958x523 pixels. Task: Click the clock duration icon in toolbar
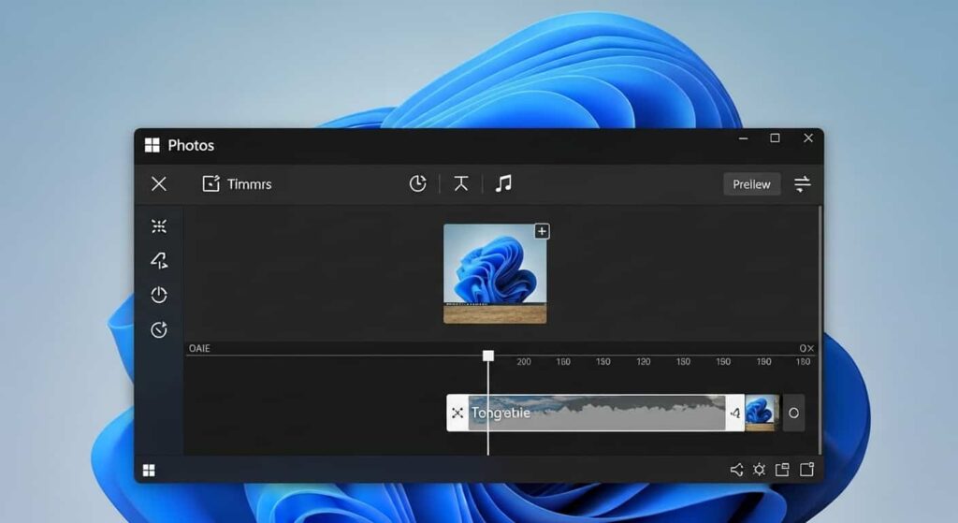[x=418, y=183]
